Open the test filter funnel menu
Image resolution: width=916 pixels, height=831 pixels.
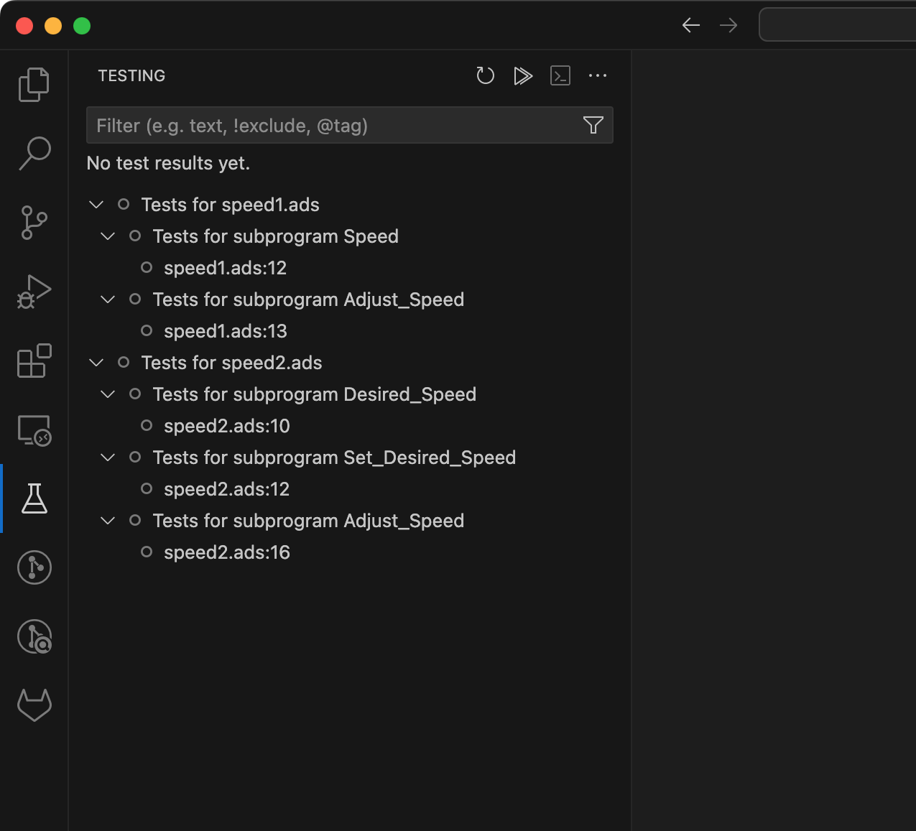pyautogui.click(x=593, y=126)
